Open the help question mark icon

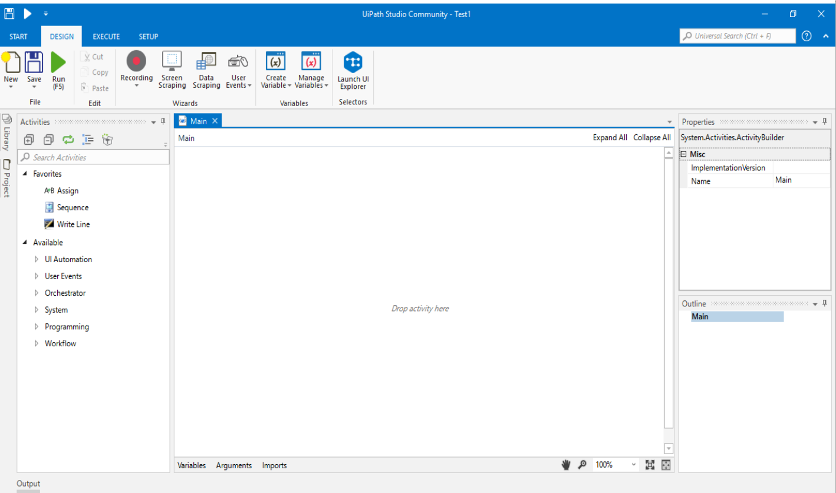pos(807,36)
